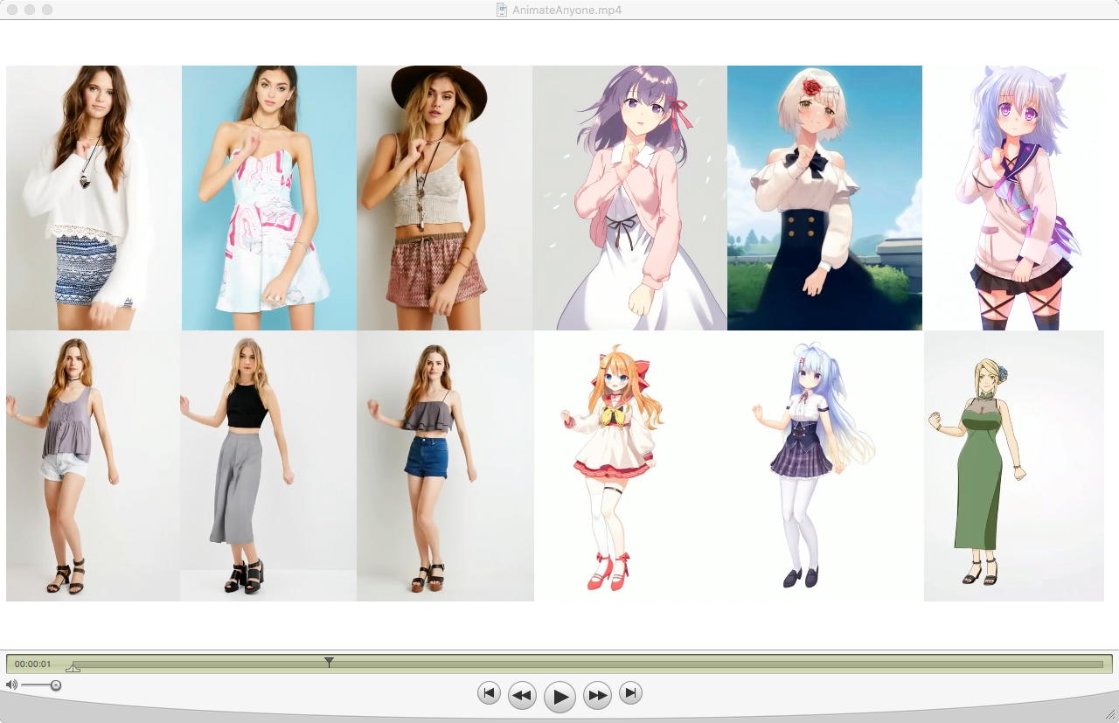Jump to the start of the movie
Viewport: 1119px width, 723px height.
click(x=489, y=693)
